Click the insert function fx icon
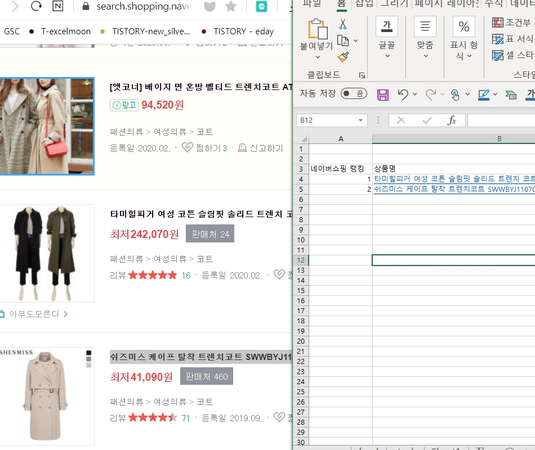 coord(452,120)
